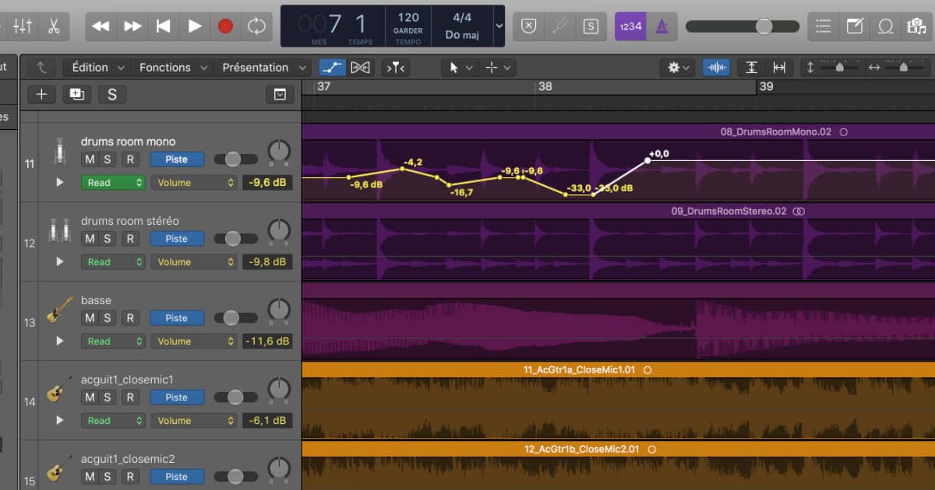Click the global Solo S button in track header

point(112,94)
